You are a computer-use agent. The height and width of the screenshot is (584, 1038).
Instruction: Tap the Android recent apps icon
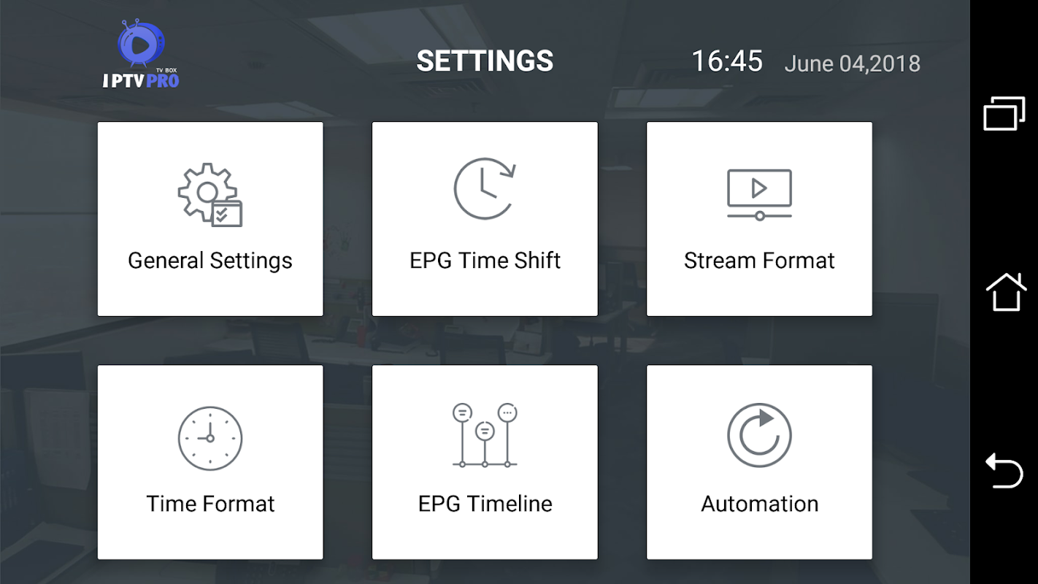click(x=1004, y=113)
